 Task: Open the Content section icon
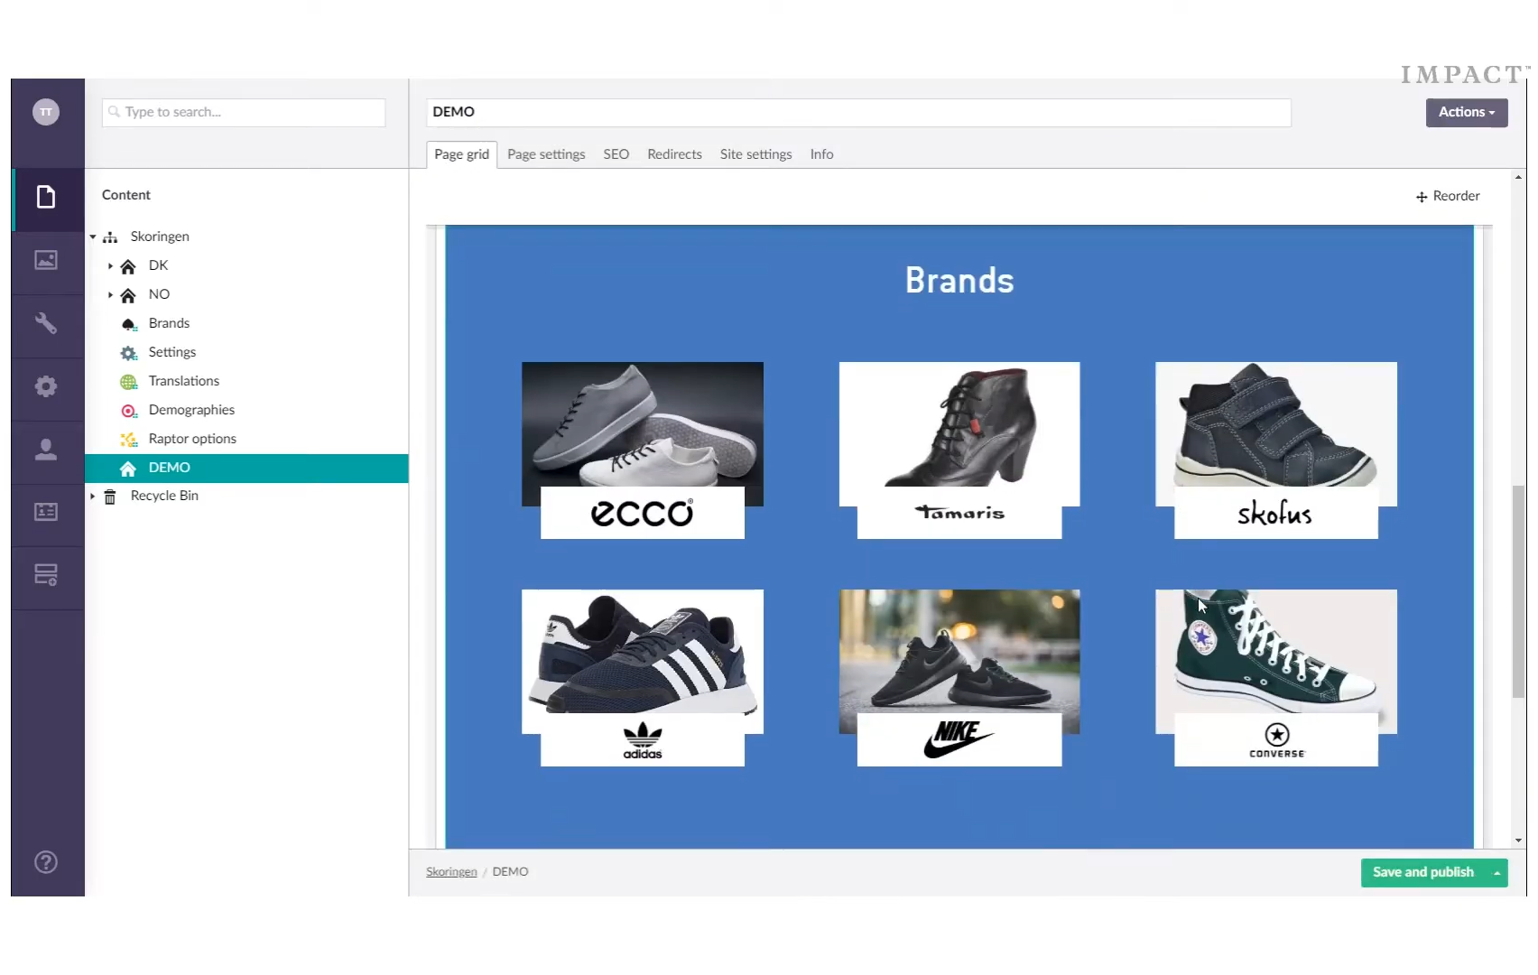(46, 197)
